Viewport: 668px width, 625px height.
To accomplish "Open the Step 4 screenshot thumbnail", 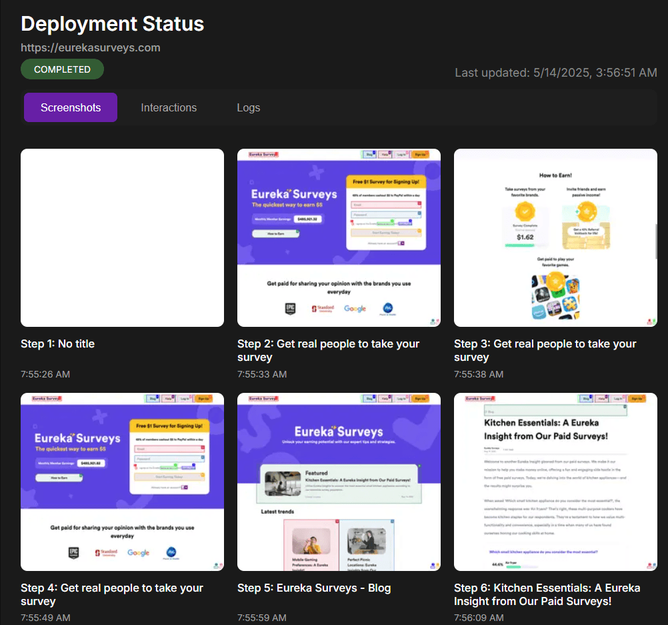I will pyautogui.click(x=122, y=482).
